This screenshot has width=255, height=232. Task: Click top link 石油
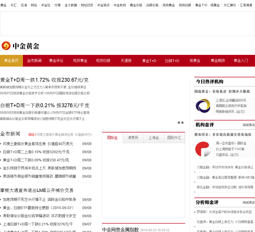(x=24, y=5)
